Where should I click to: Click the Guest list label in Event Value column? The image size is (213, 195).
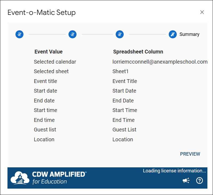[45, 130]
